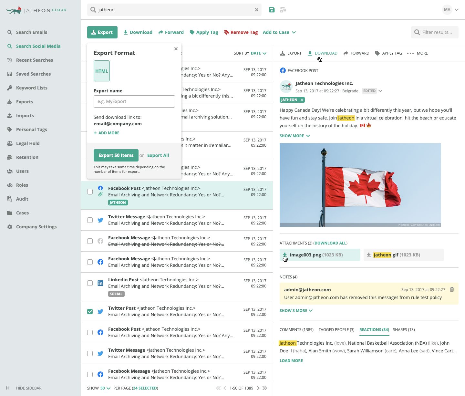Click the Legal Hold scales icon in sidebar
This screenshot has height=396, width=465.
coord(10,143)
